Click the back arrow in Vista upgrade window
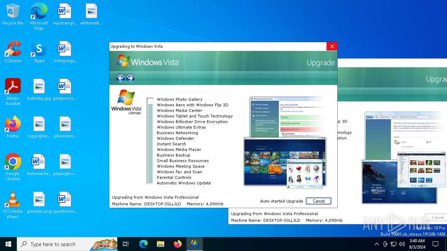This screenshot has width=447, height=251. [120, 78]
